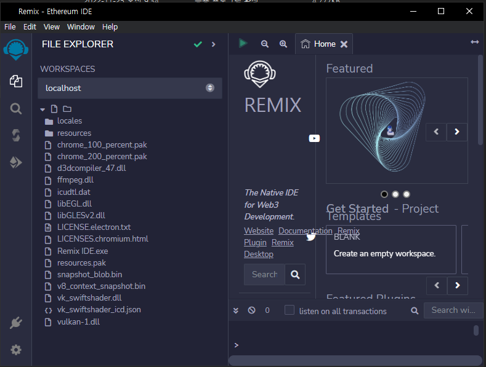486x367 pixels.
Task: Open the YouTube icon link
Action: point(314,138)
